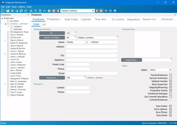Uncheck the Shop Supervisor checkbox

[170, 84]
